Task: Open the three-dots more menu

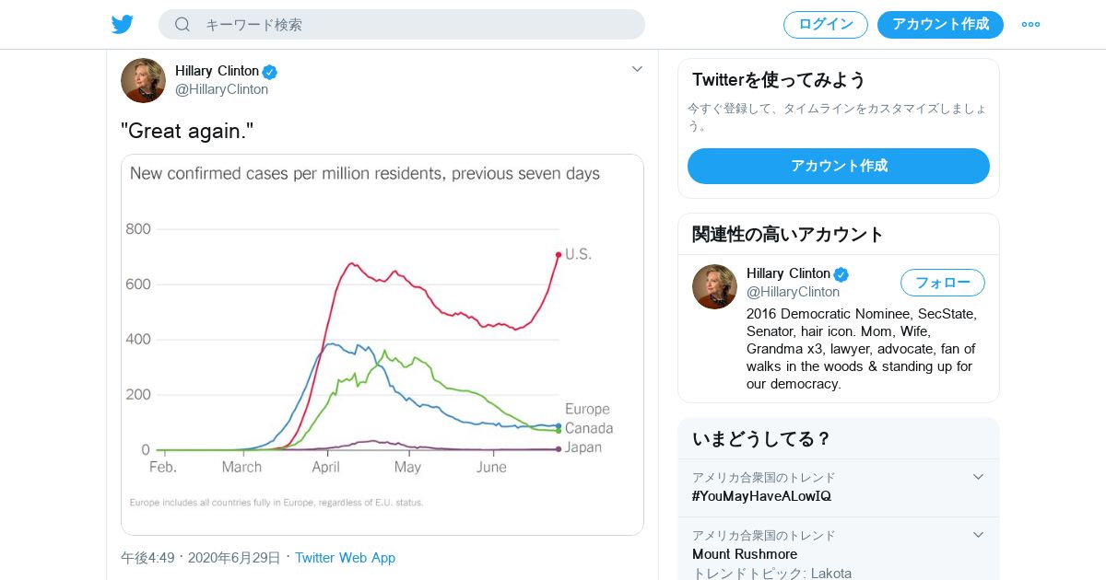Action: tap(1030, 25)
